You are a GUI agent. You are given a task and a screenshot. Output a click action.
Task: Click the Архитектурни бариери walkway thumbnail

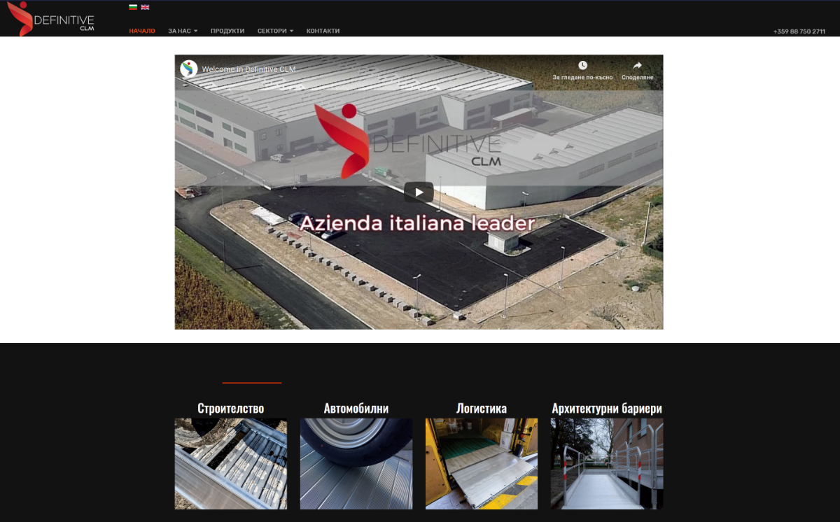607,464
